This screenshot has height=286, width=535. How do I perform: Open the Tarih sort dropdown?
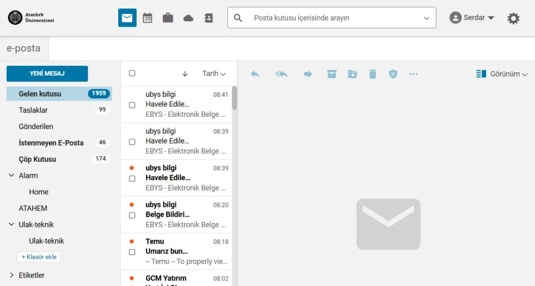(x=214, y=73)
